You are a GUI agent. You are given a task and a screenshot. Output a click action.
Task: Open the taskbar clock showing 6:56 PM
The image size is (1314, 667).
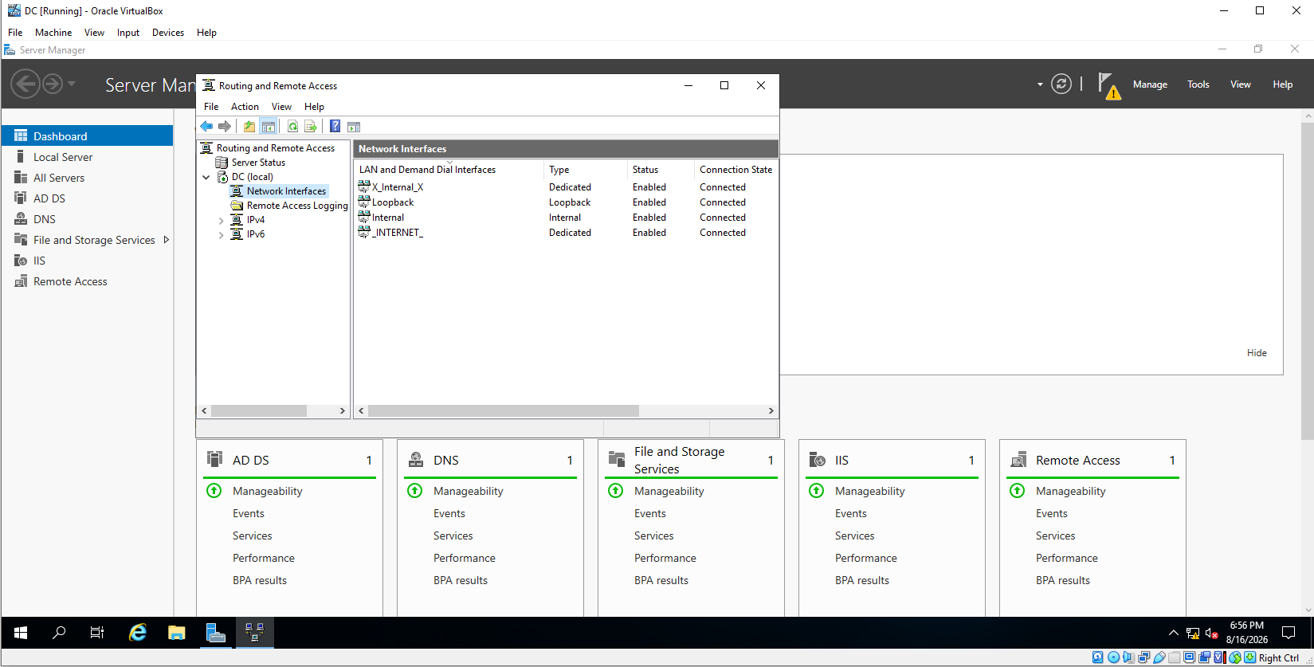click(1246, 633)
